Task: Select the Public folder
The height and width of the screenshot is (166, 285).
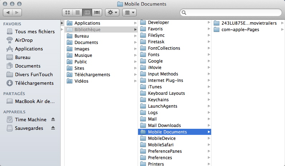Action: tap(101, 62)
